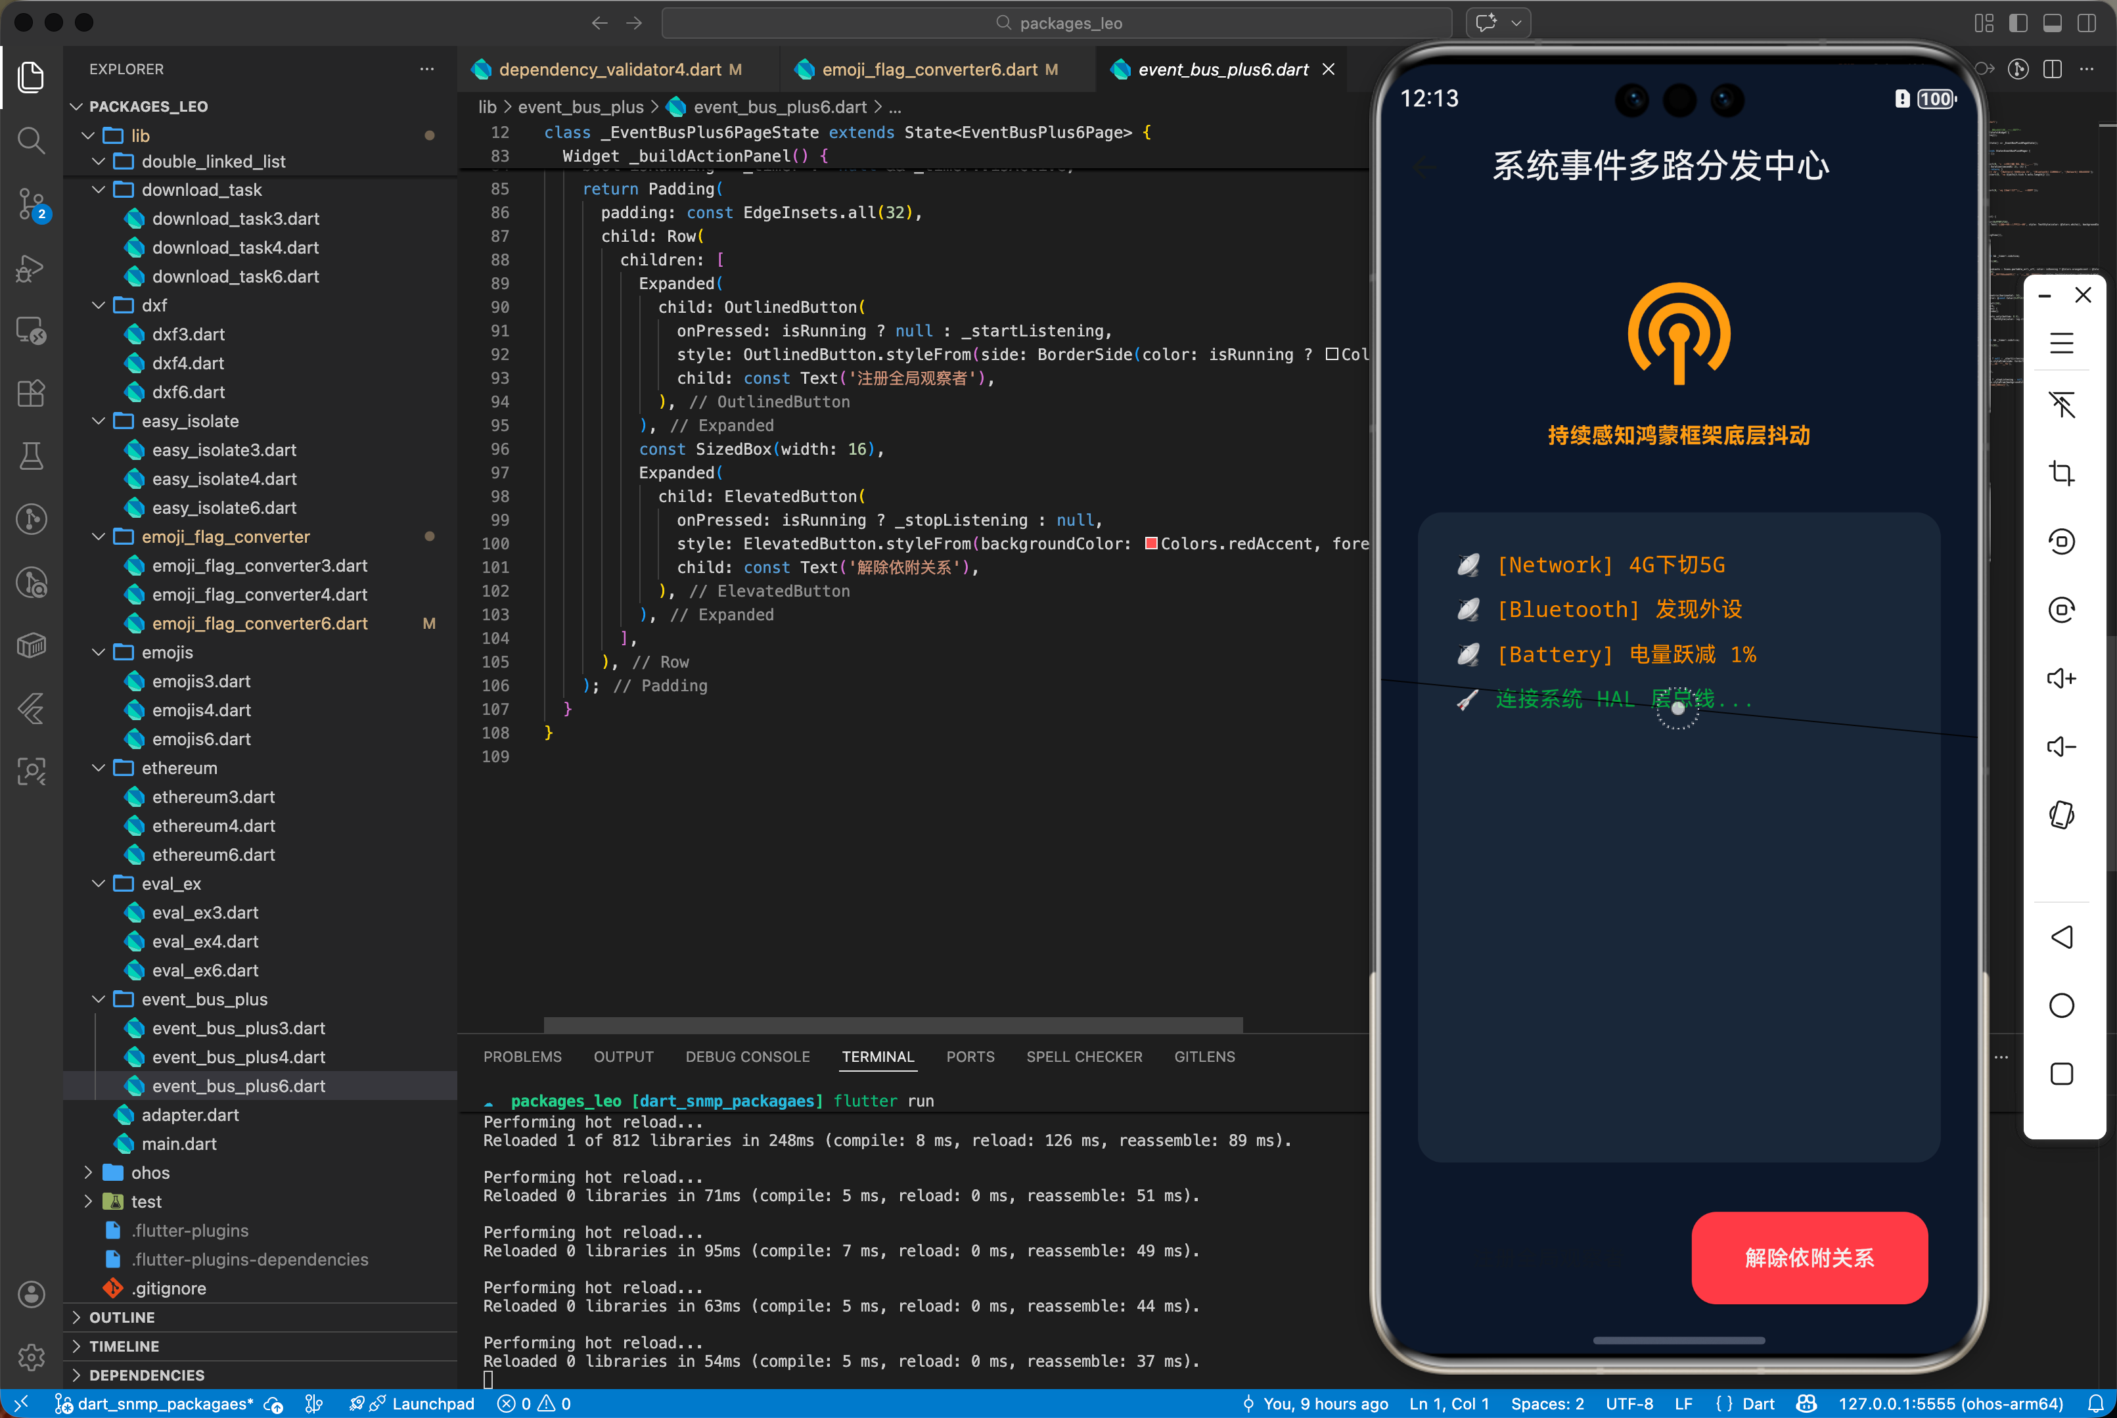The height and width of the screenshot is (1418, 2117).
Task: Open the Manage gear icon
Action: point(31,1356)
